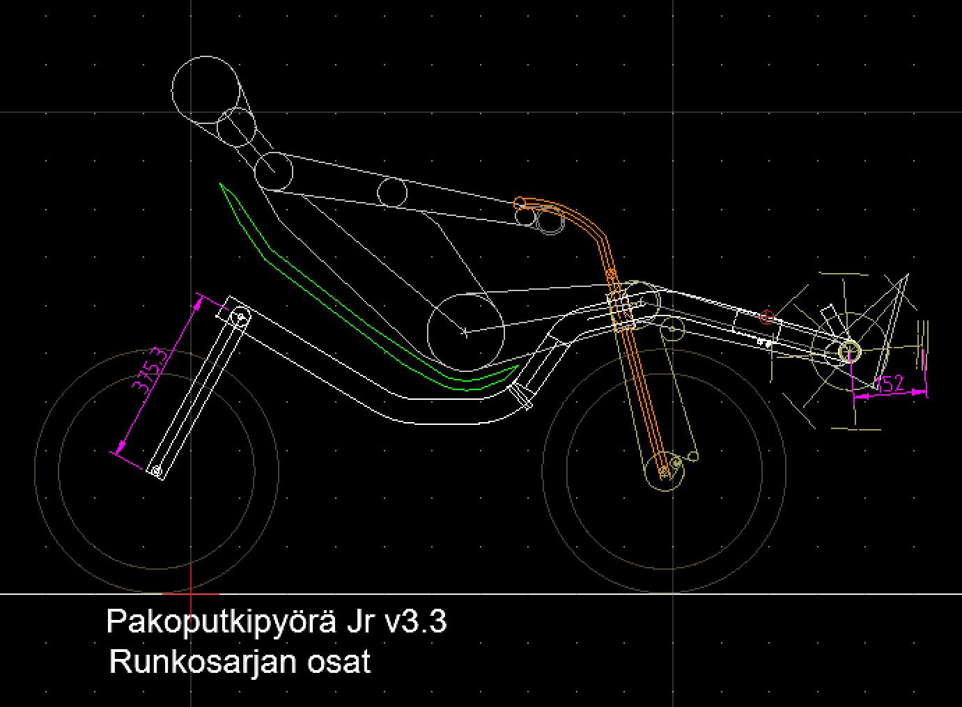Click the magenta 152 dimension label
The width and height of the screenshot is (962, 707).
888,384
